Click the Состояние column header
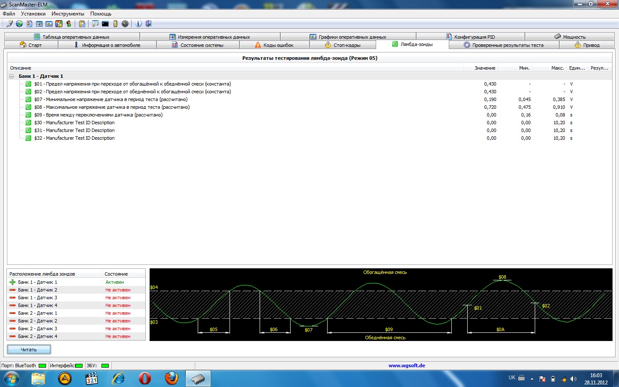The image size is (619, 387). 124,274
